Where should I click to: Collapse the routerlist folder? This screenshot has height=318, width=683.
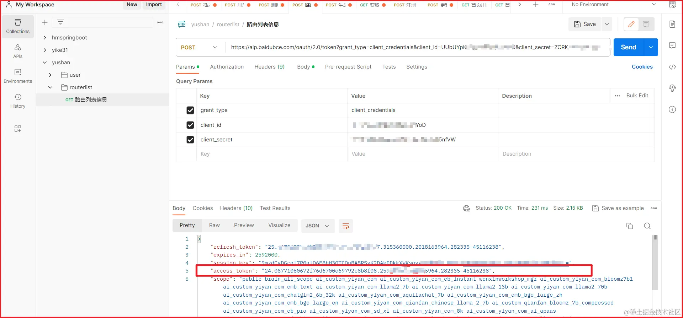coord(50,87)
